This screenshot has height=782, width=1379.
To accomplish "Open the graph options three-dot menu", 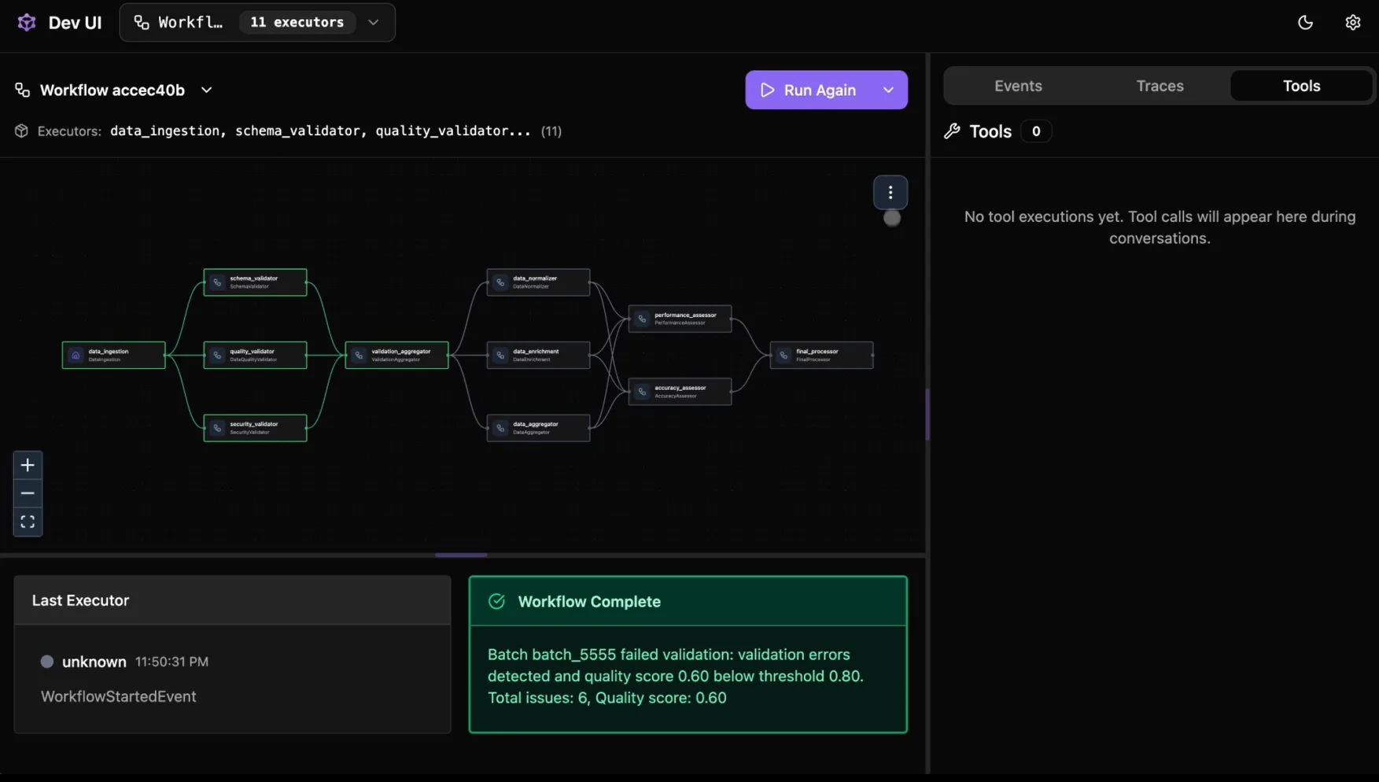I will (x=890, y=193).
